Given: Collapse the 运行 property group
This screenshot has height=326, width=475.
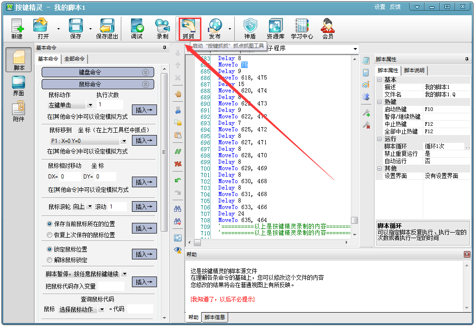Looking at the screenshot, I should (379, 139).
